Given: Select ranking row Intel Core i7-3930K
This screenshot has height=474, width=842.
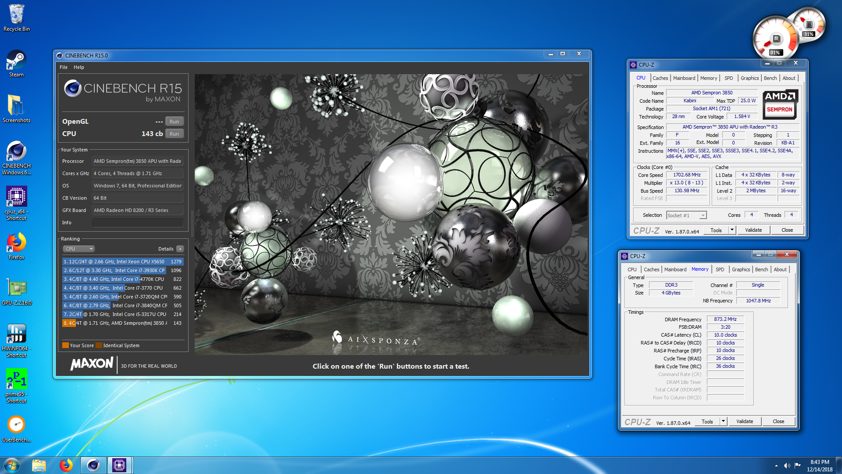Looking at the screenshot, I should [x=123, y=270].
